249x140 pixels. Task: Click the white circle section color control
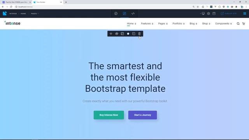click(x=128, y=34)
